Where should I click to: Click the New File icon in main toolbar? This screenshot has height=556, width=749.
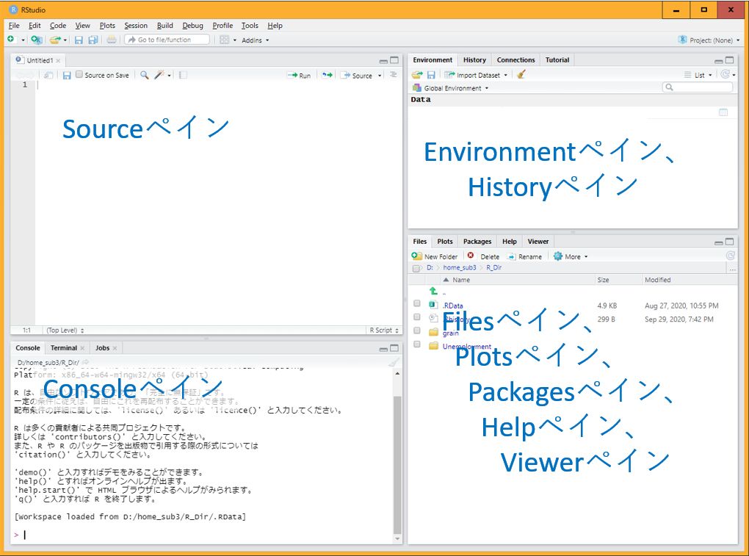[11, 40]
